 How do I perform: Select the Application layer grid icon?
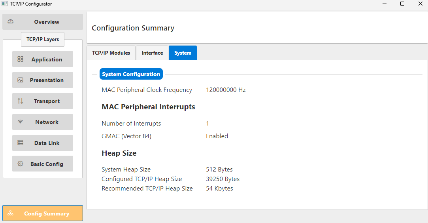point(21,59)
